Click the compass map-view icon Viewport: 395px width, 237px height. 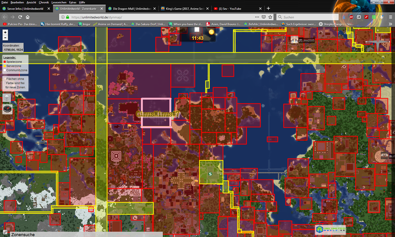[7, 109]
